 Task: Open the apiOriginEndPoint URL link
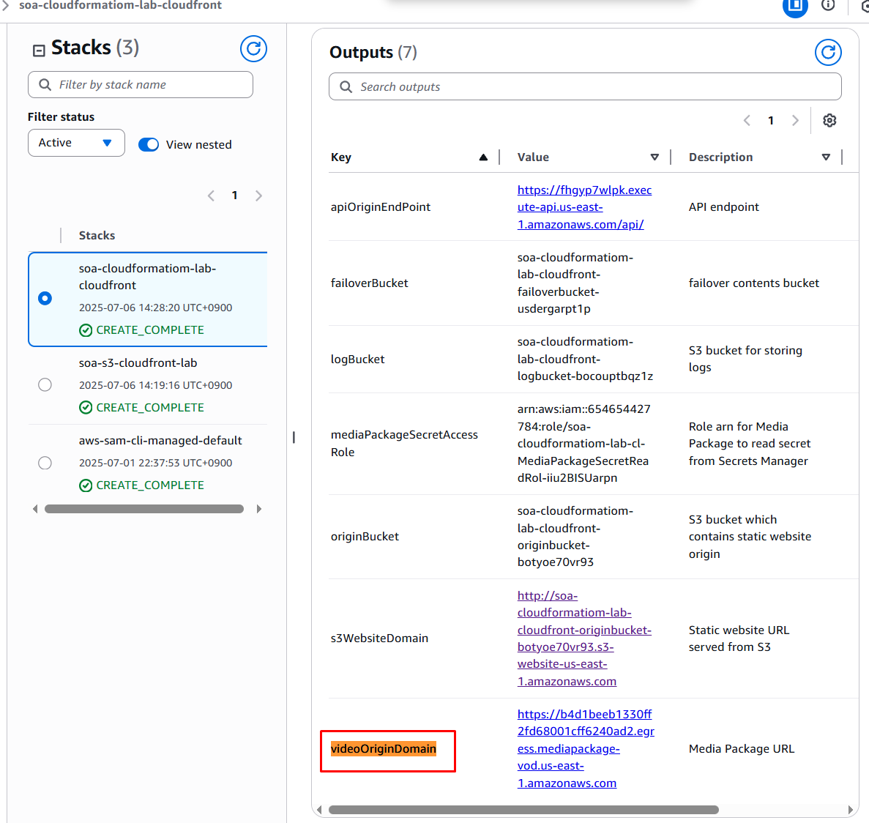coord(583,207)
